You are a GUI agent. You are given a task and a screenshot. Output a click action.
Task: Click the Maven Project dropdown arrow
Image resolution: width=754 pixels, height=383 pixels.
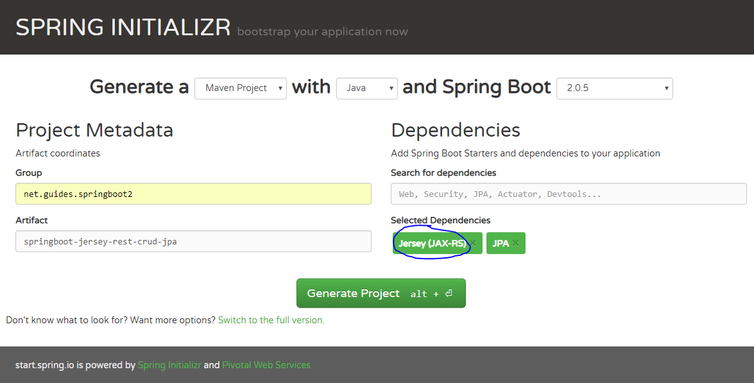click(x=281, y=88)
